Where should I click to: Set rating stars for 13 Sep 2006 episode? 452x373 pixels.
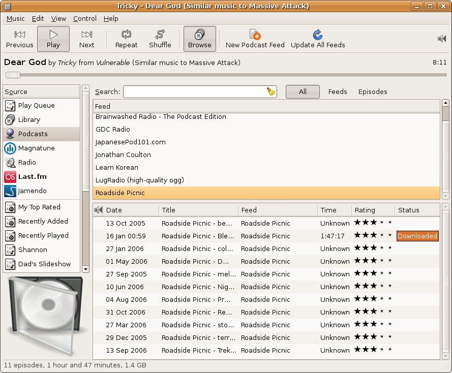click(x=373, y=350)
